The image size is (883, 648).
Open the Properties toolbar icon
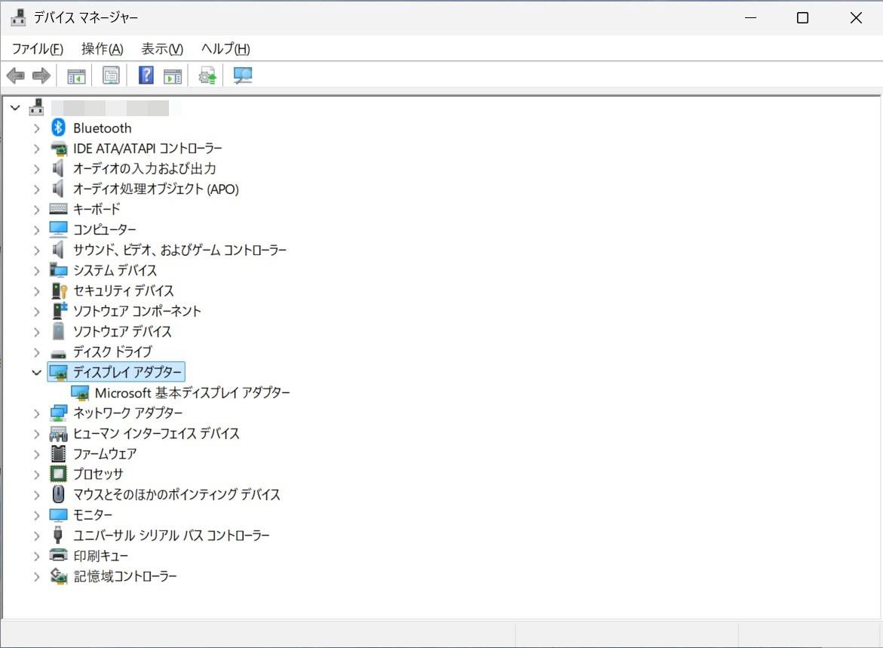click(111, 75)
